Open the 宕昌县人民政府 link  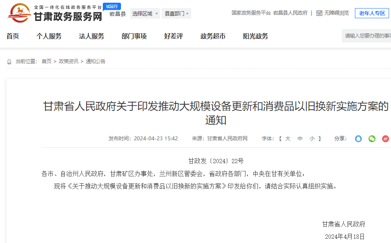point(290,13)
